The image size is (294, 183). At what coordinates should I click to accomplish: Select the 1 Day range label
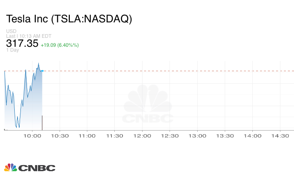click(x=13, y=50)
